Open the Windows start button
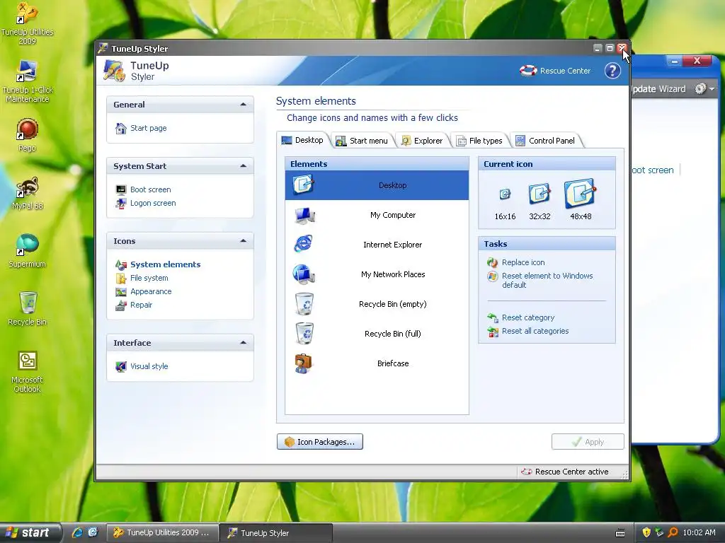Screen dimensions: 725x543 [30, 532]
